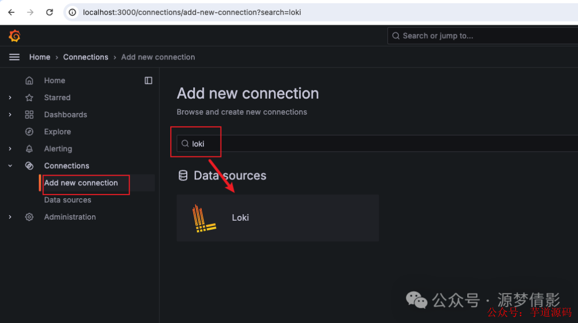
Task: Dock or undock the sidebar menu icon
Action: tap(148, 80)
